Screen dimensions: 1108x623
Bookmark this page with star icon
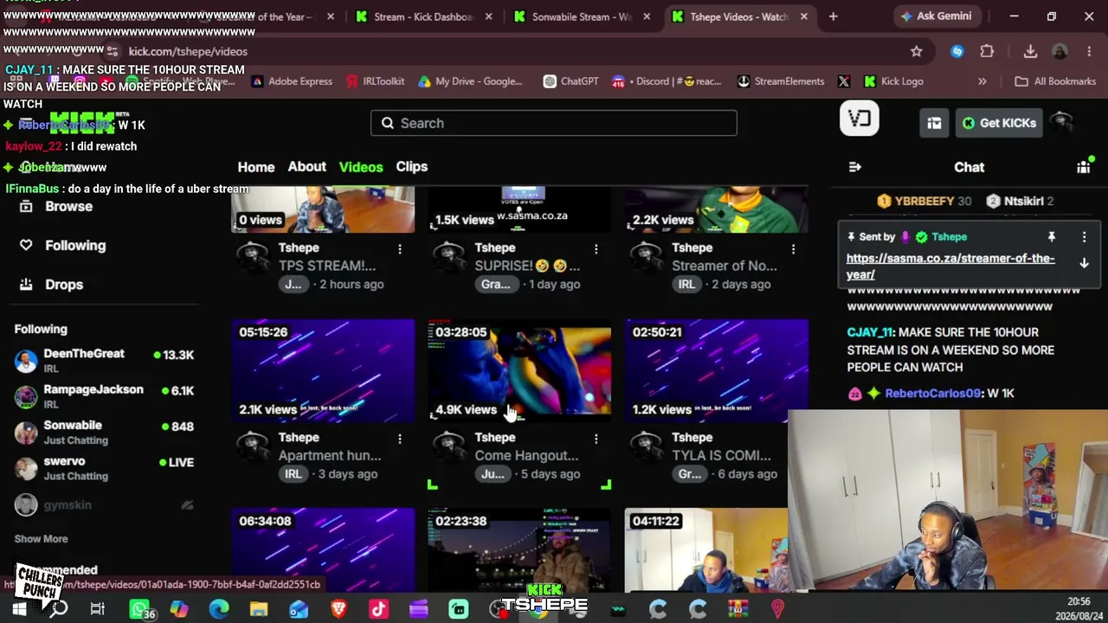917,52
